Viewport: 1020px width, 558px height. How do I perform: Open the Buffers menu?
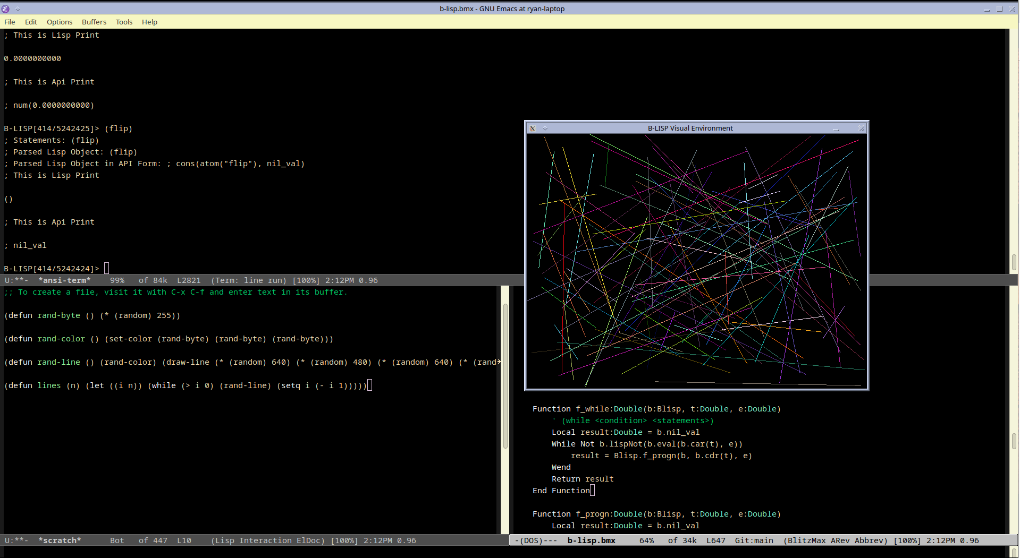click(94, 22)
